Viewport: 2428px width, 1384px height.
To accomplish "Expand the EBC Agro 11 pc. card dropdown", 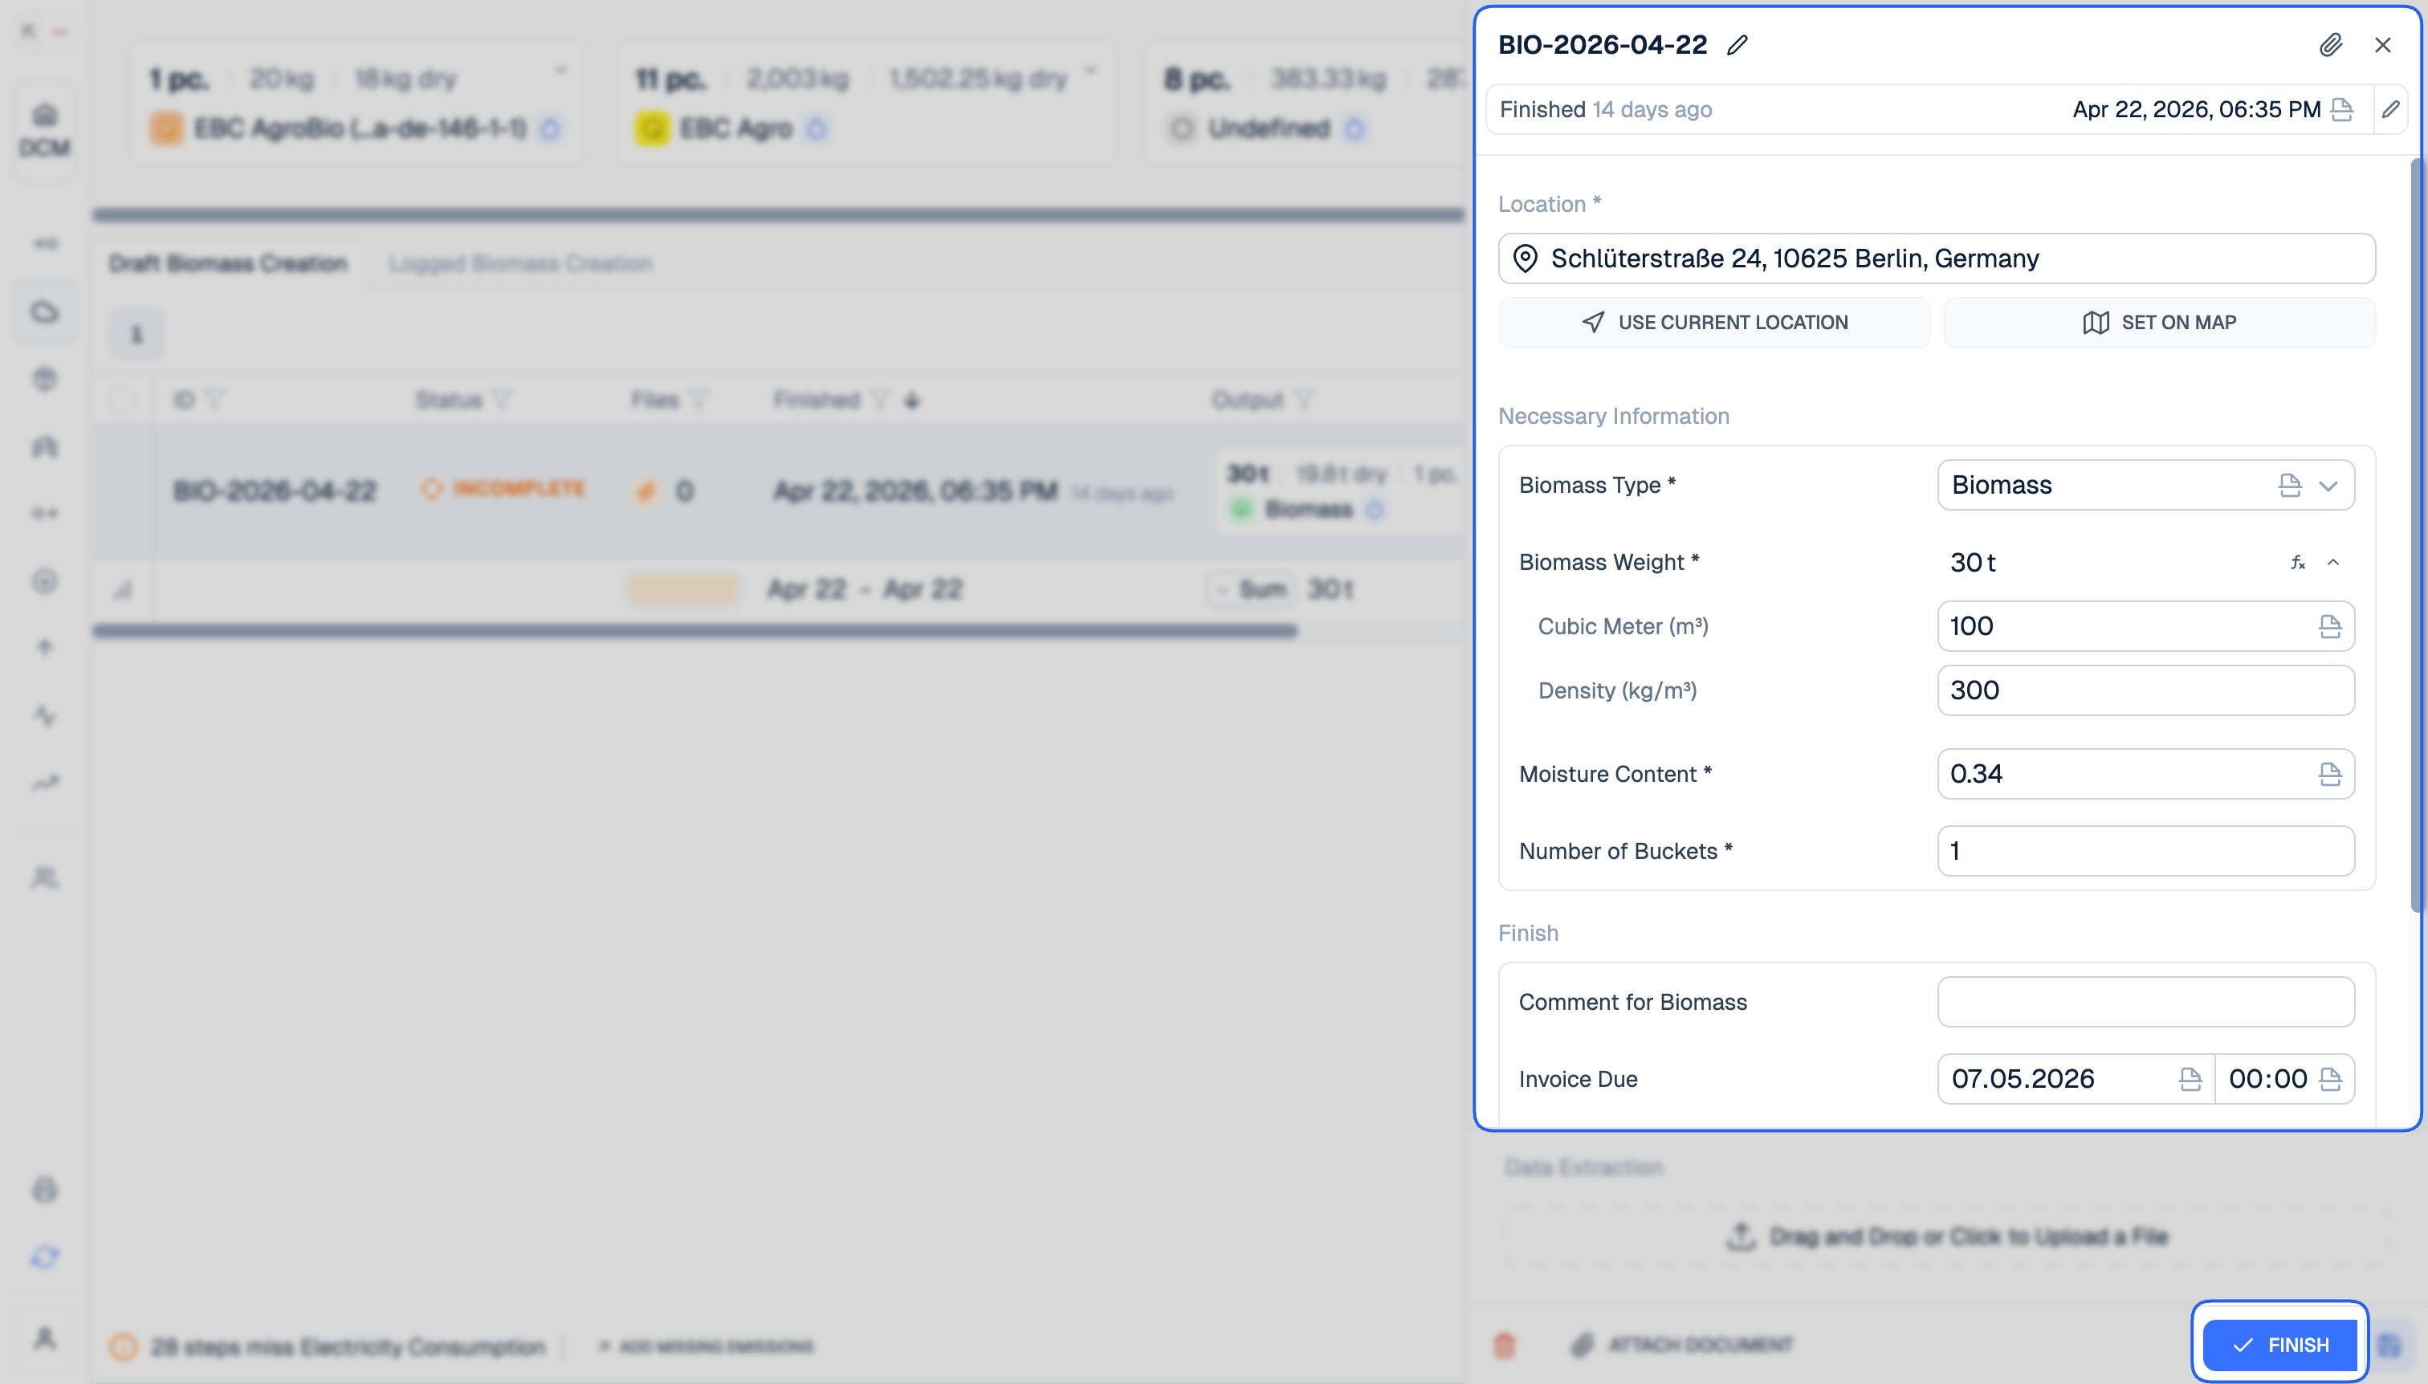I will click(x=1090, y=72).
